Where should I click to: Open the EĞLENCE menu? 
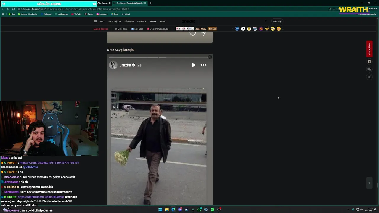point(142,21)
